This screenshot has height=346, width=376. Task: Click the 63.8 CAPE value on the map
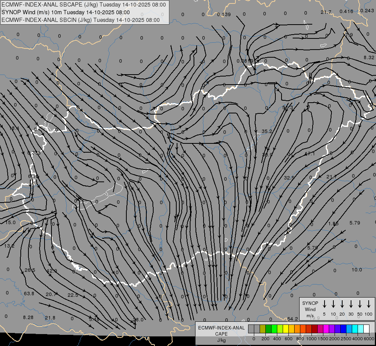29,293
